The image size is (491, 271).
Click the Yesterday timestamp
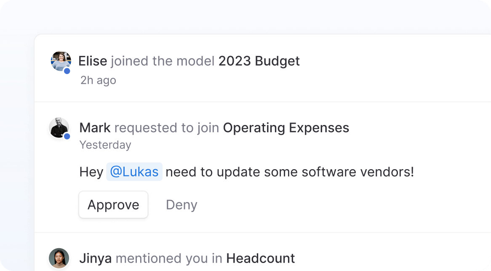[105, 145]
